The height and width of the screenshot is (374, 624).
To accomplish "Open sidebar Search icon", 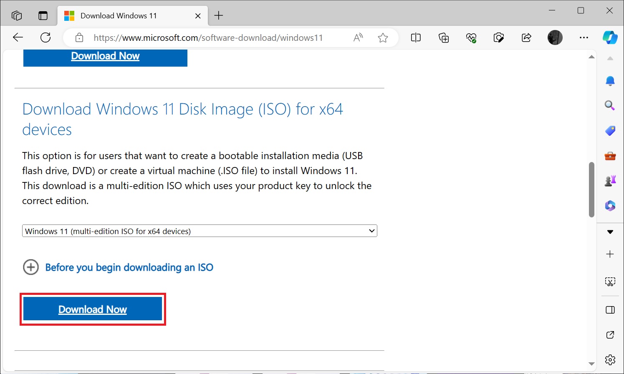I will (x=610, y=105).
